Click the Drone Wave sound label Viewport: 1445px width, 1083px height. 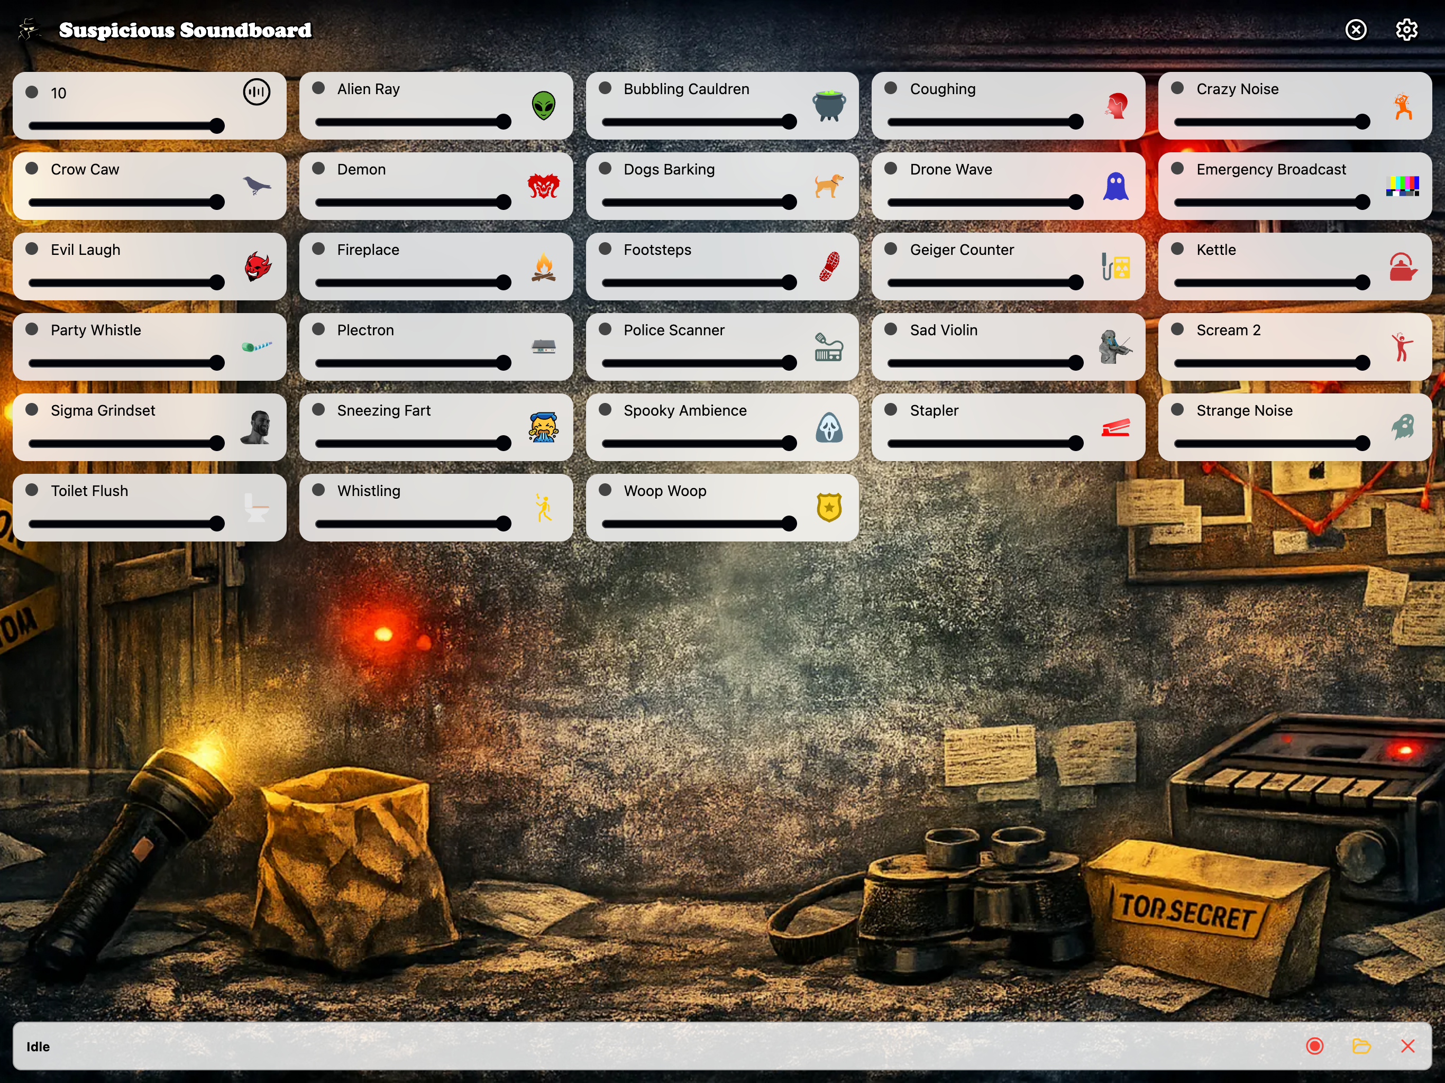pos(950,169)
